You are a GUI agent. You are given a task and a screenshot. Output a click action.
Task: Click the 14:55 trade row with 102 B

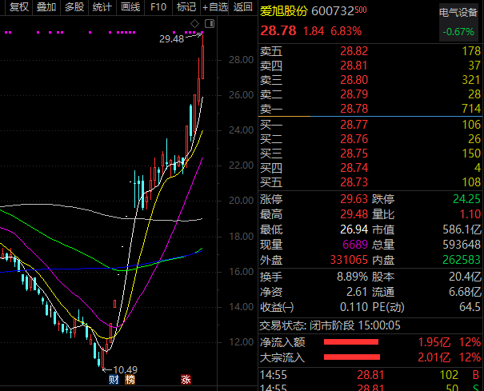(x=370, y=375)
